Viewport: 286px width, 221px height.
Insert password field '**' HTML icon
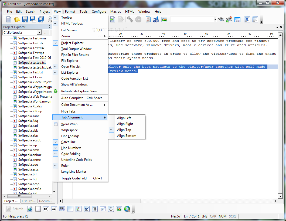pos(54,209)
